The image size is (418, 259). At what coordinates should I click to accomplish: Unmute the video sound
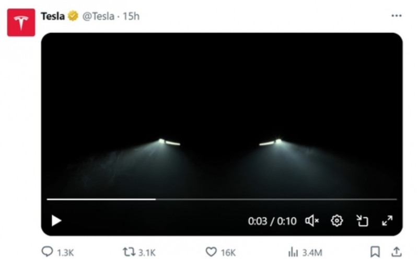pyautogui.click(x=312, y=221)
